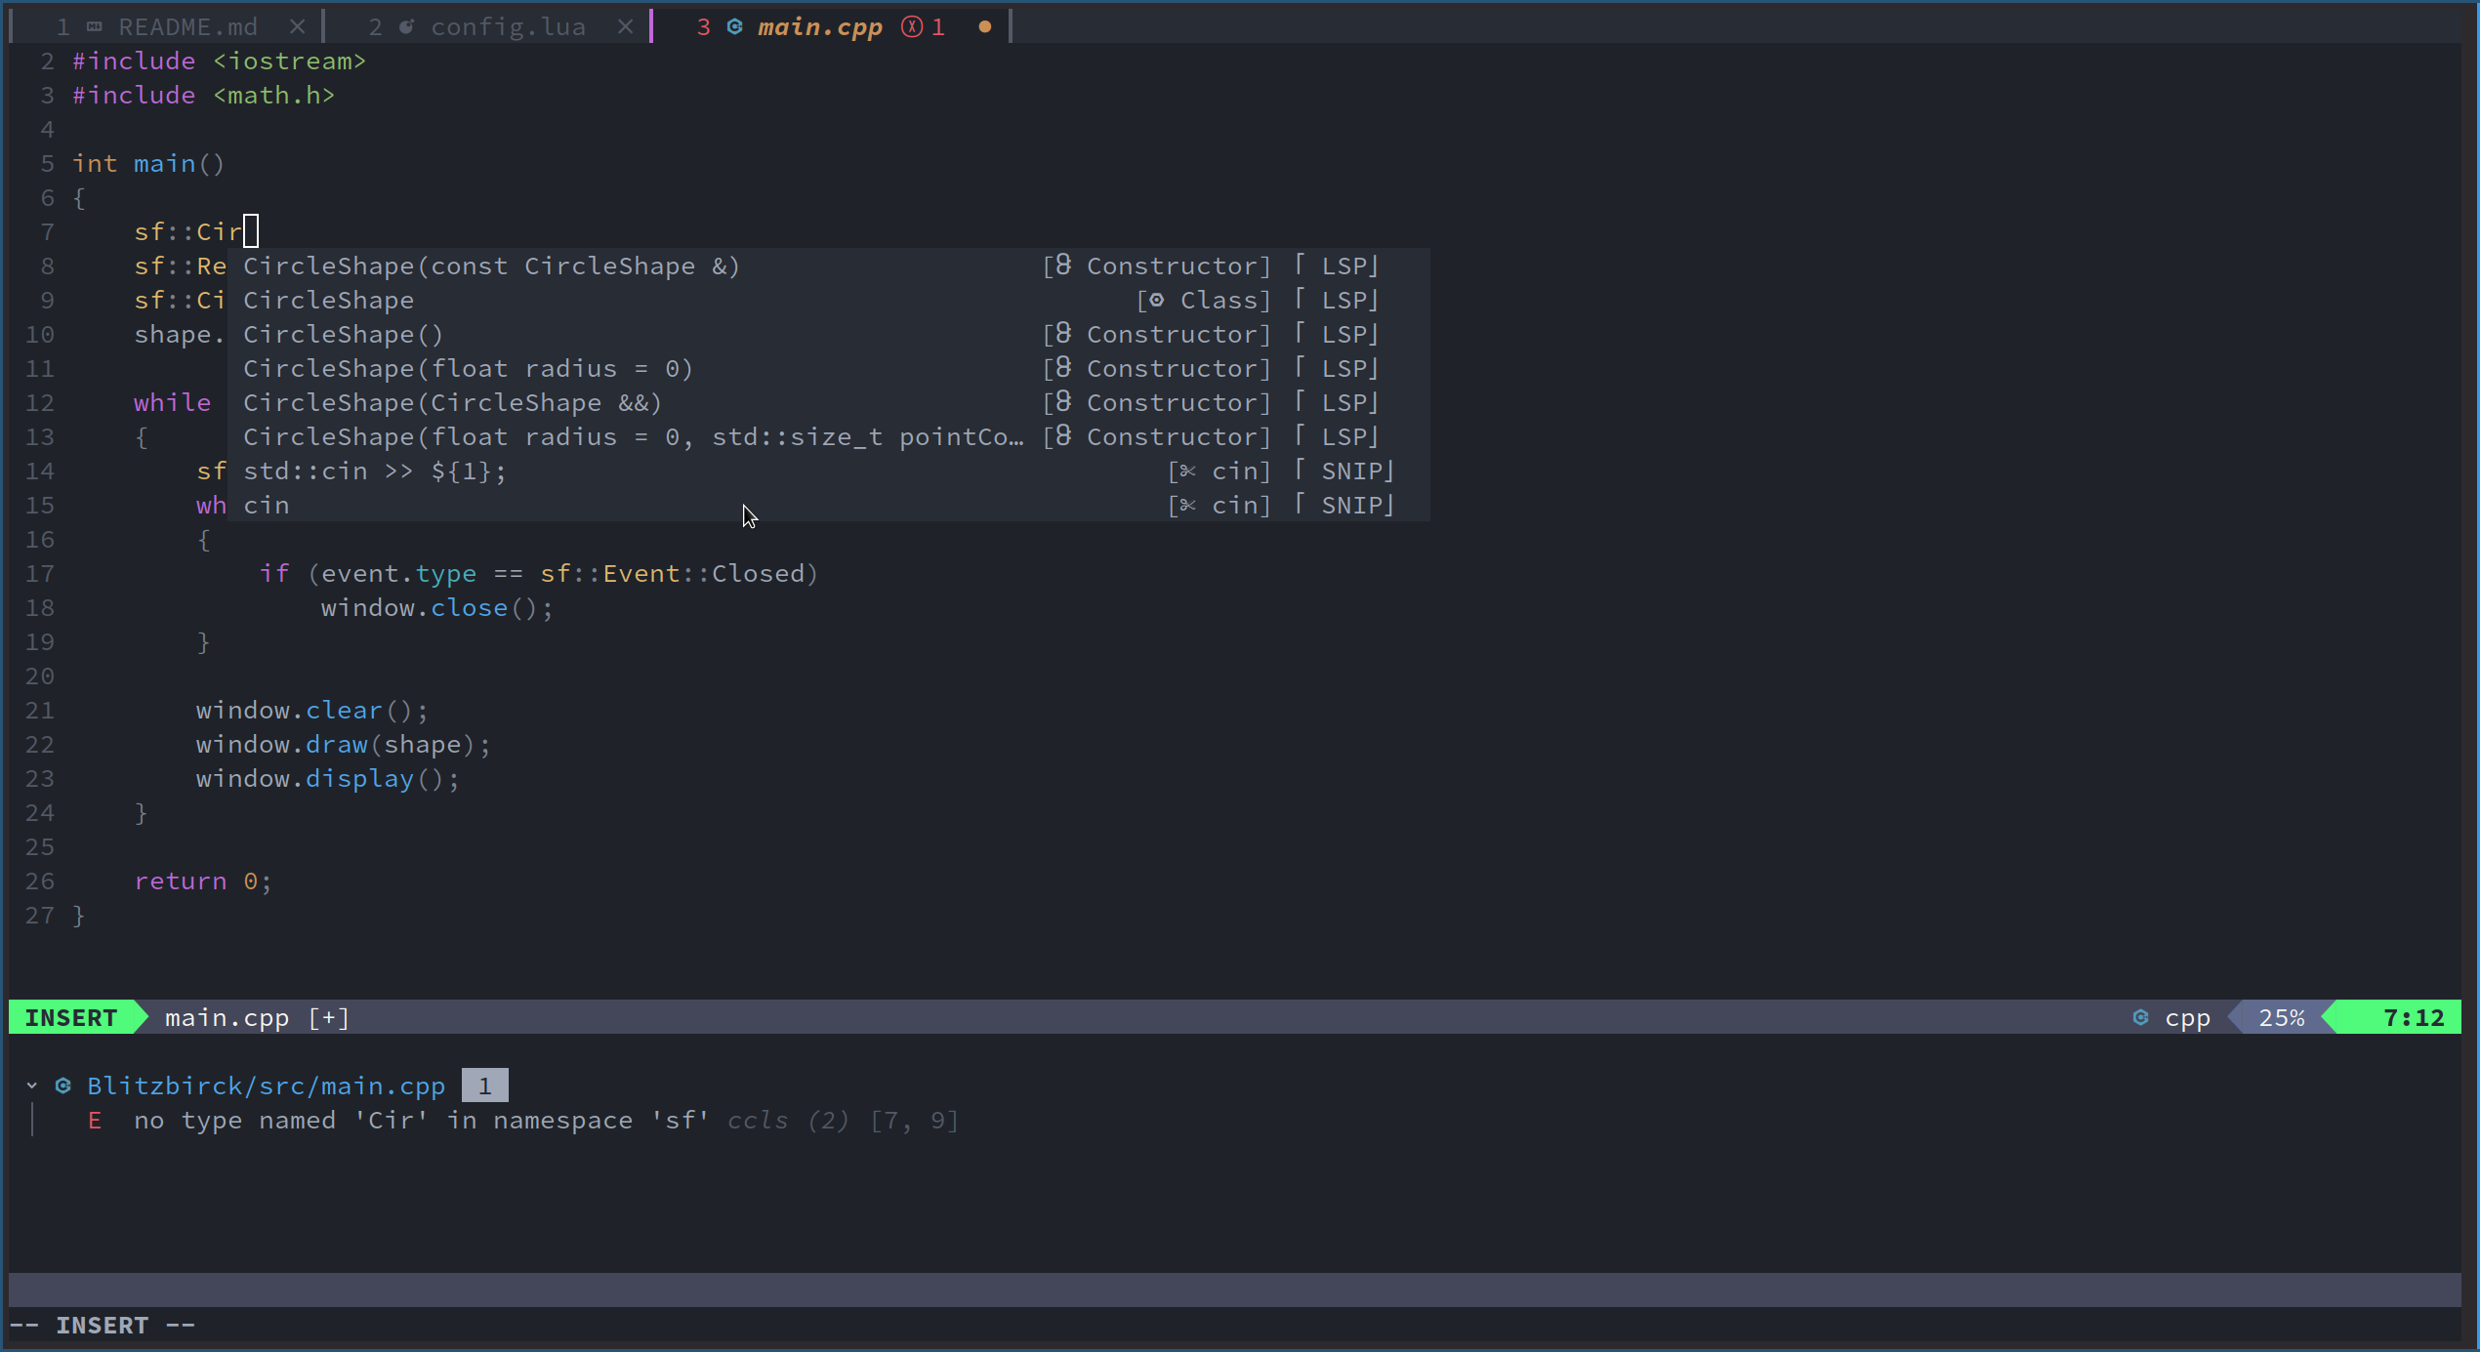Click the diagnostics count badge 1
Image resolution: width=2480 pixels, height=1352 pixels.
(484, 1086)
